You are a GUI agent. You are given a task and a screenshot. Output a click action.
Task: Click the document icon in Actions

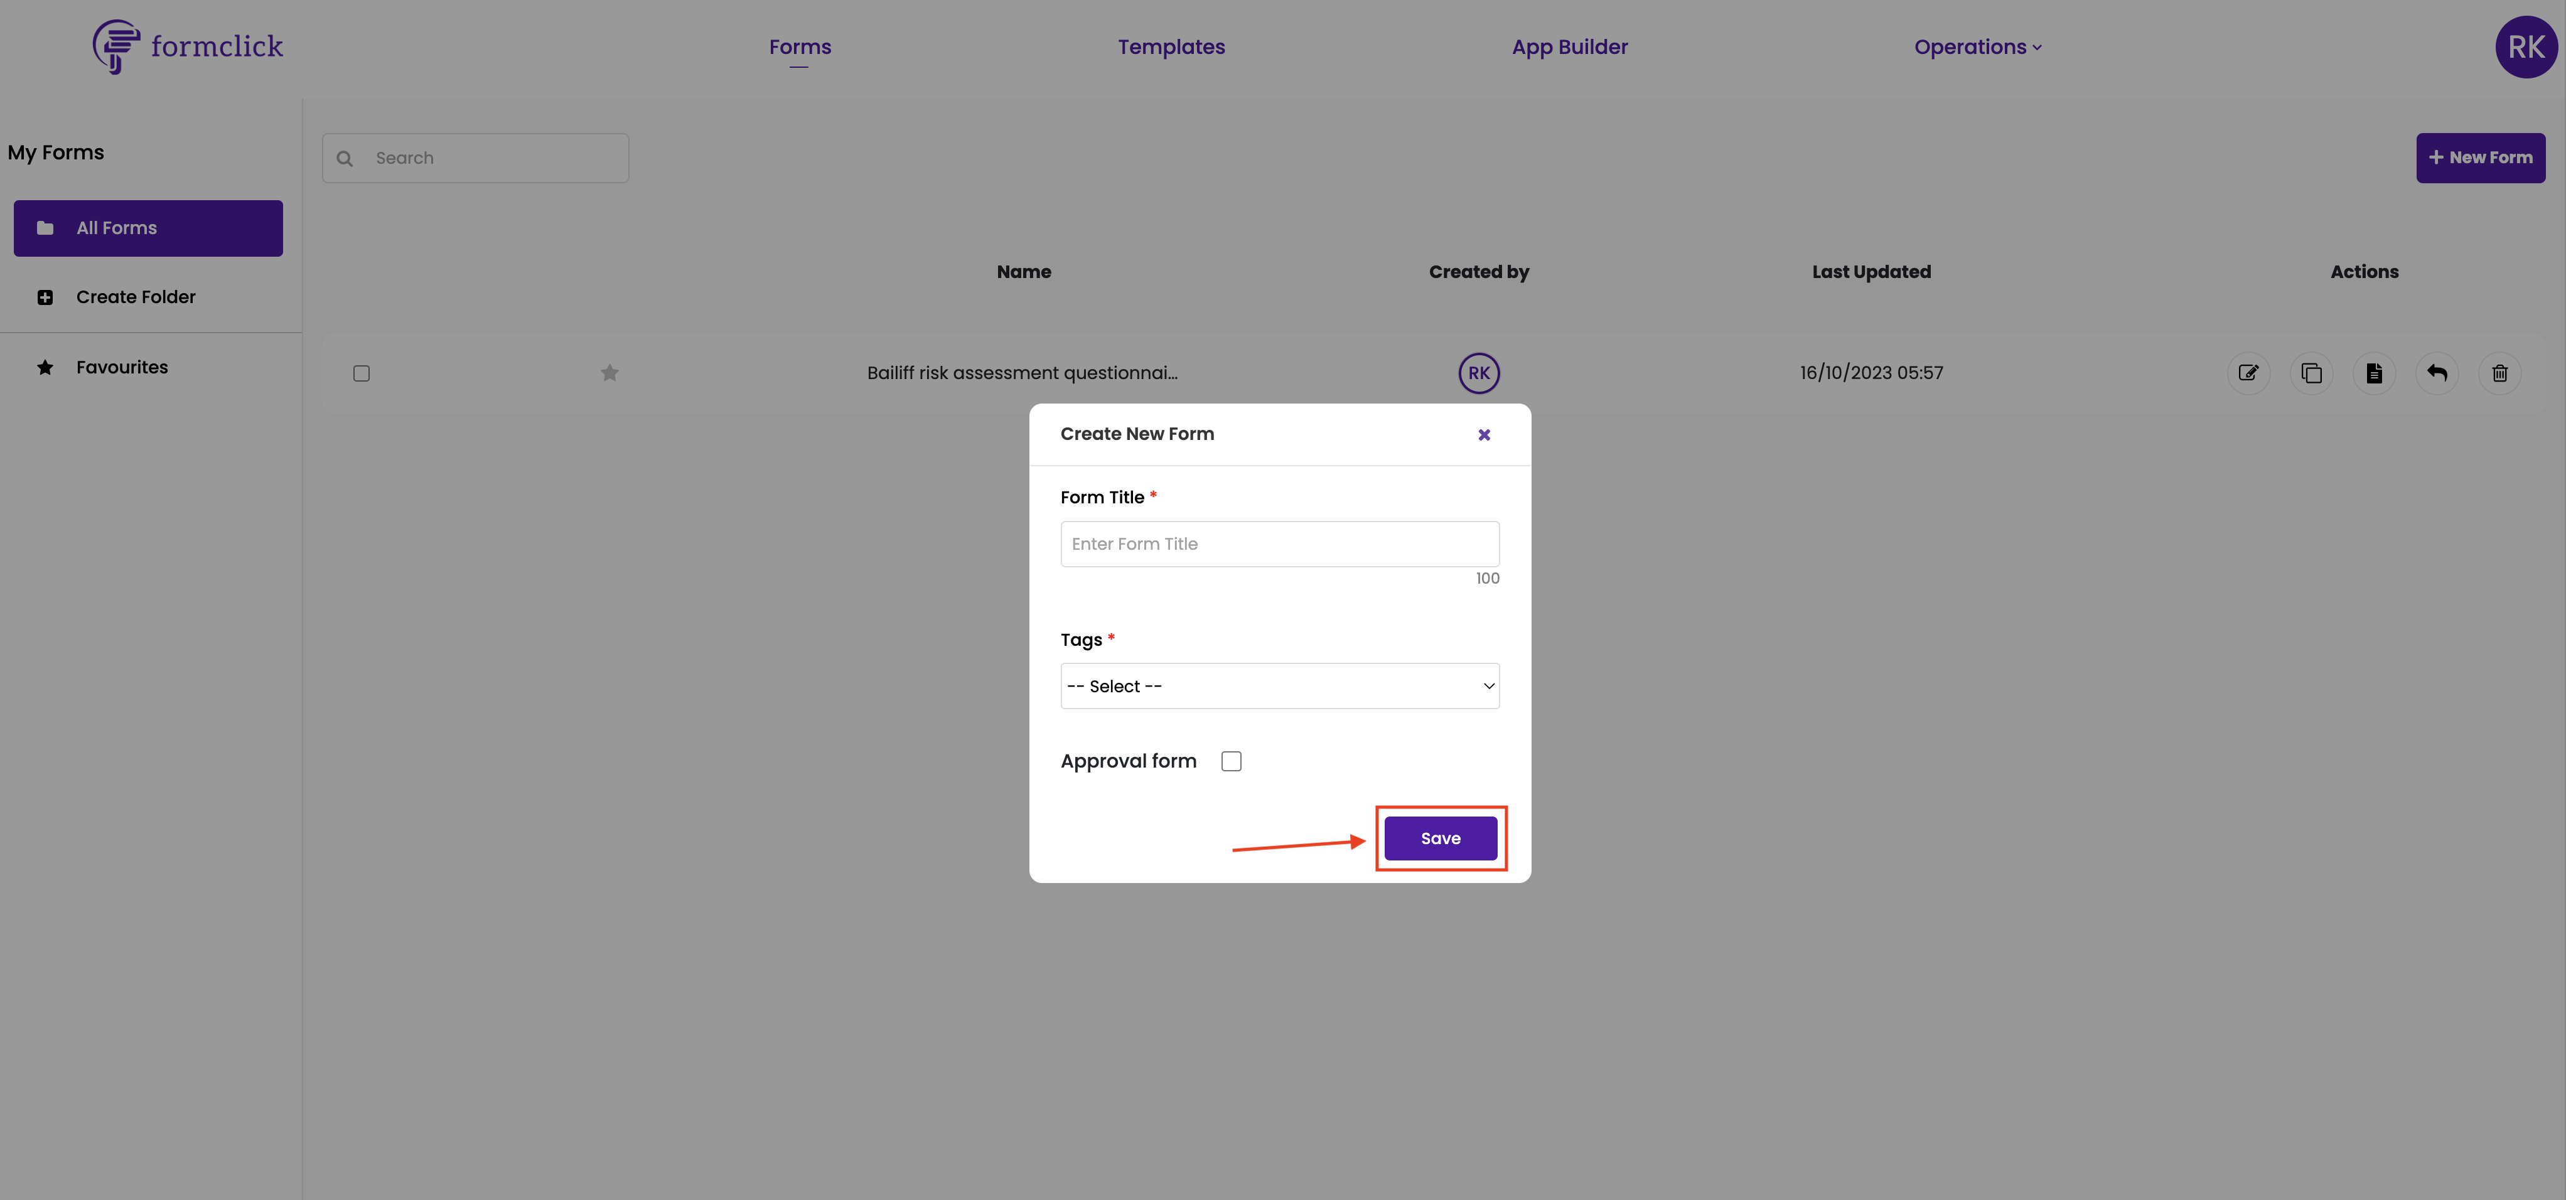coord(2374,373)
